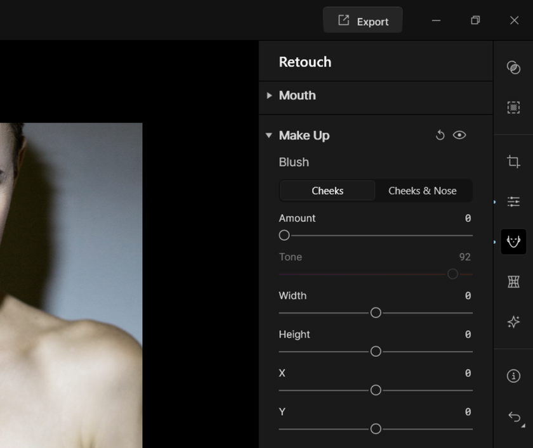Click the Height slider handle

[x=376, y=352]
